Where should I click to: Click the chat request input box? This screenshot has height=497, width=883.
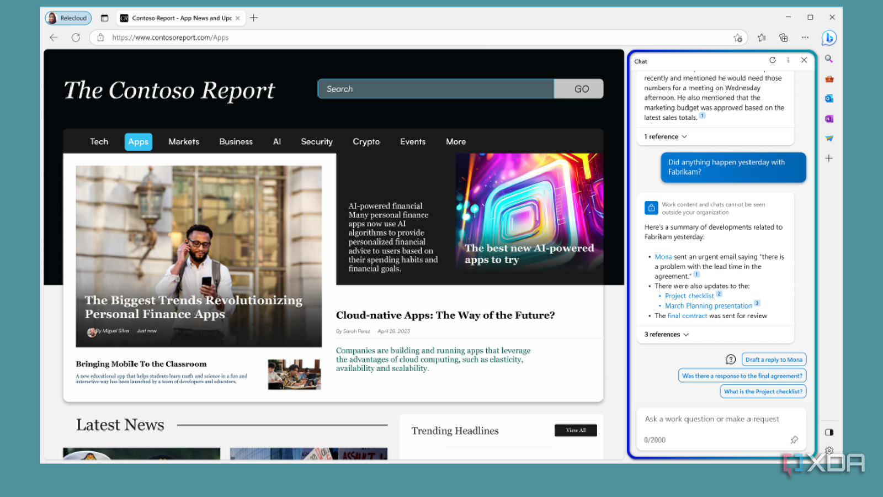point(721,429)
